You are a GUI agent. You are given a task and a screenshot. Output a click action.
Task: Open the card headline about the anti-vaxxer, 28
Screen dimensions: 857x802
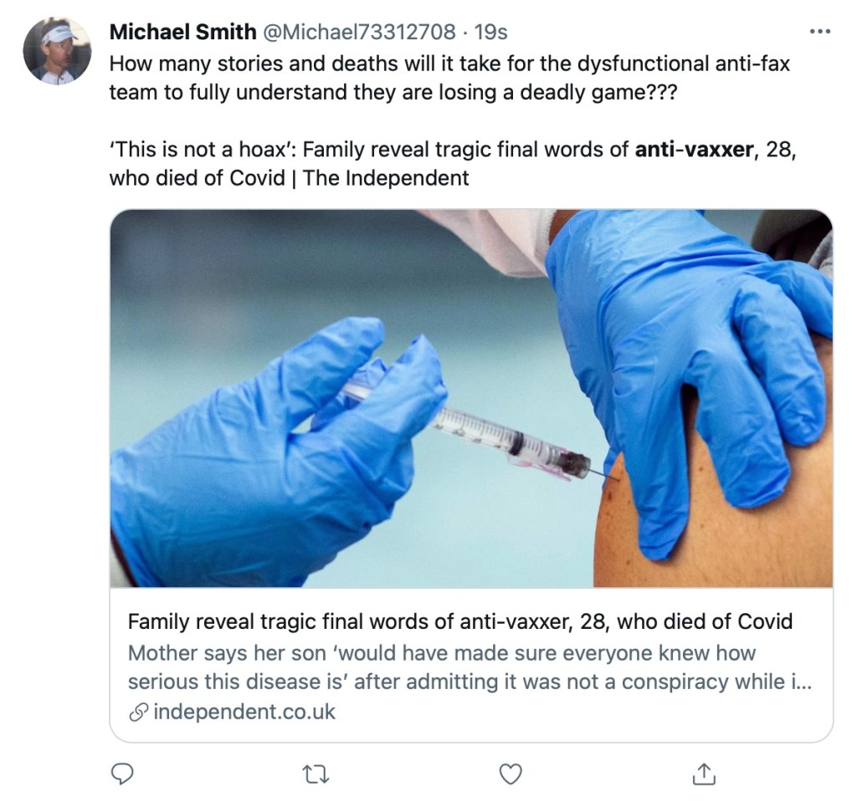coord(459,622)
